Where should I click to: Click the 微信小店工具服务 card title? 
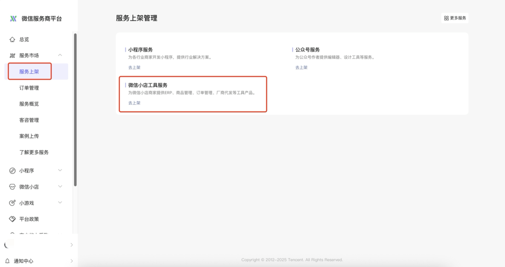coord(148,85)
